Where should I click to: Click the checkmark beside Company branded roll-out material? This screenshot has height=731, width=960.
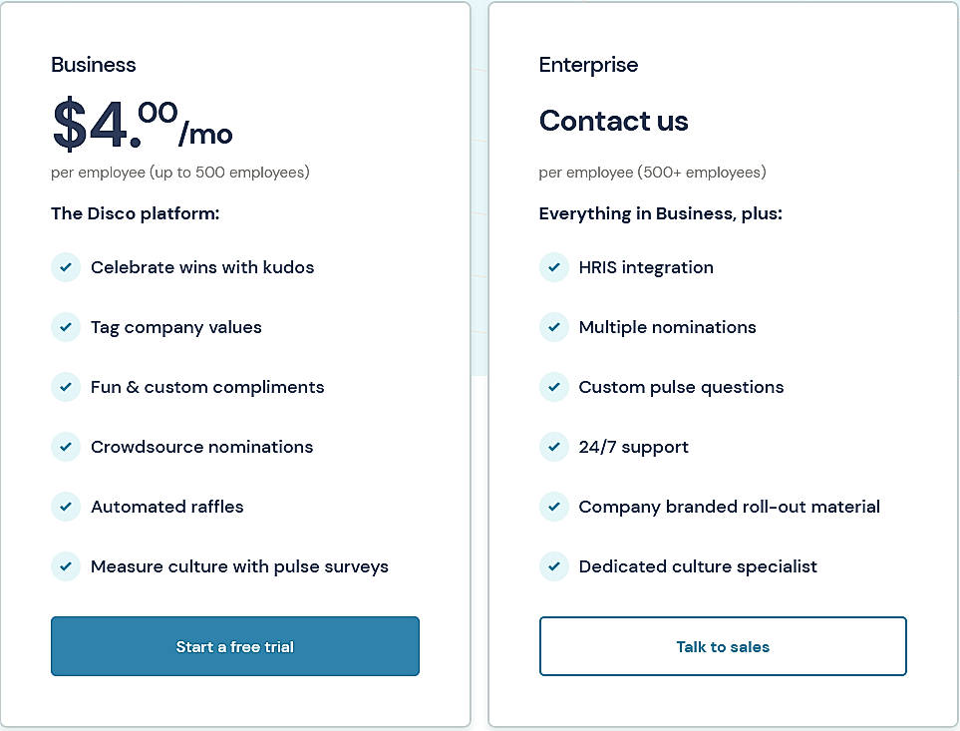[554, 507]
